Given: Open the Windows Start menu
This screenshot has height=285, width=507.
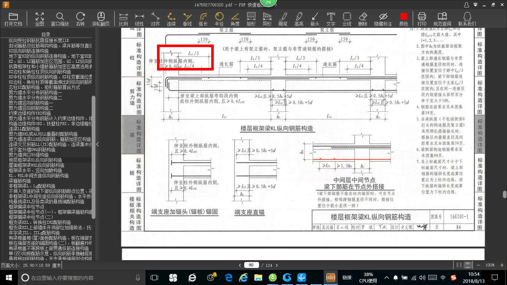Looking at the screenshot, I should pos(9,277).
